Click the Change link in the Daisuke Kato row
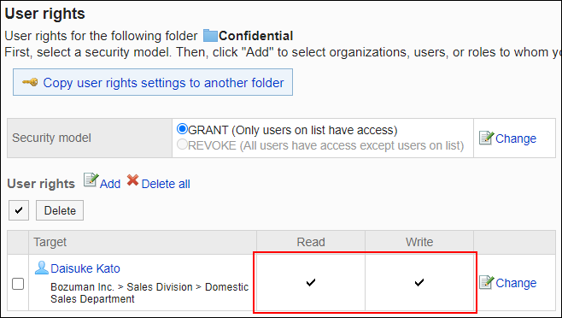 point(516,283)
